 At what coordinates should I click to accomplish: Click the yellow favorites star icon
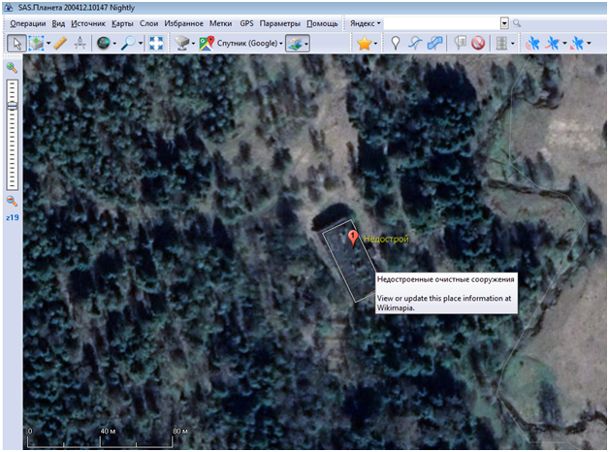point(365,43)
